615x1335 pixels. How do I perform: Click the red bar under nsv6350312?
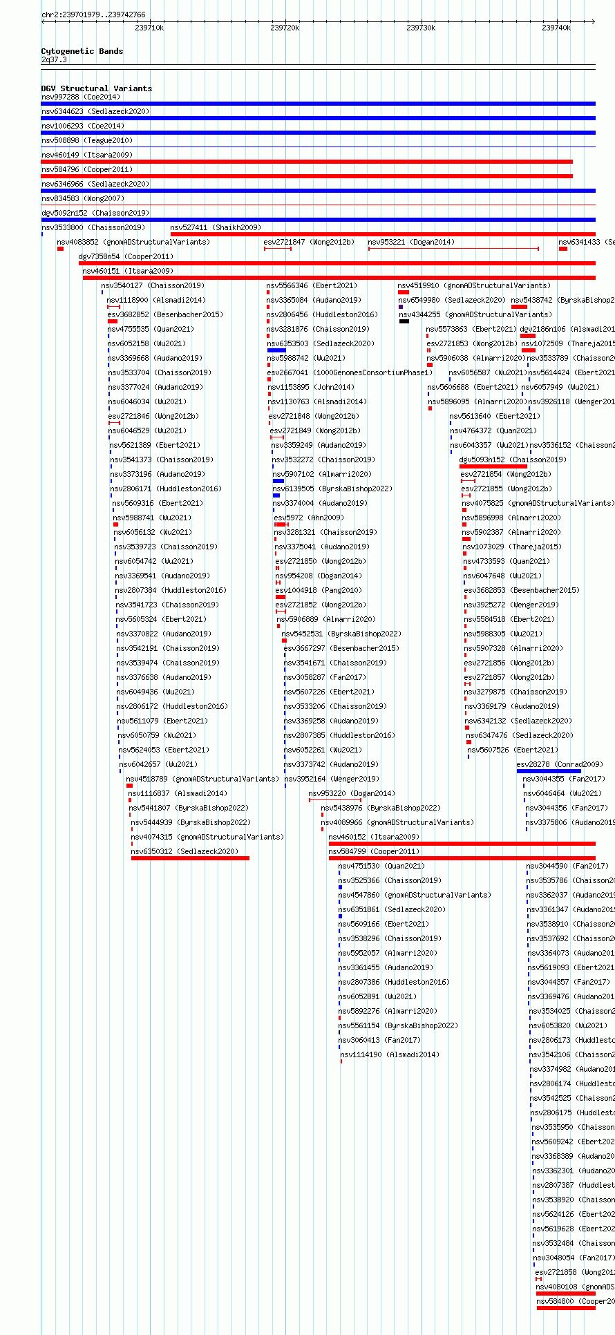[190, 858]
